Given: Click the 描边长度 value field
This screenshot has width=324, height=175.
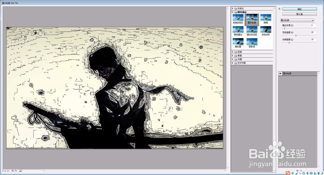Looking at the screenshot, I should [x=313, y=25].
